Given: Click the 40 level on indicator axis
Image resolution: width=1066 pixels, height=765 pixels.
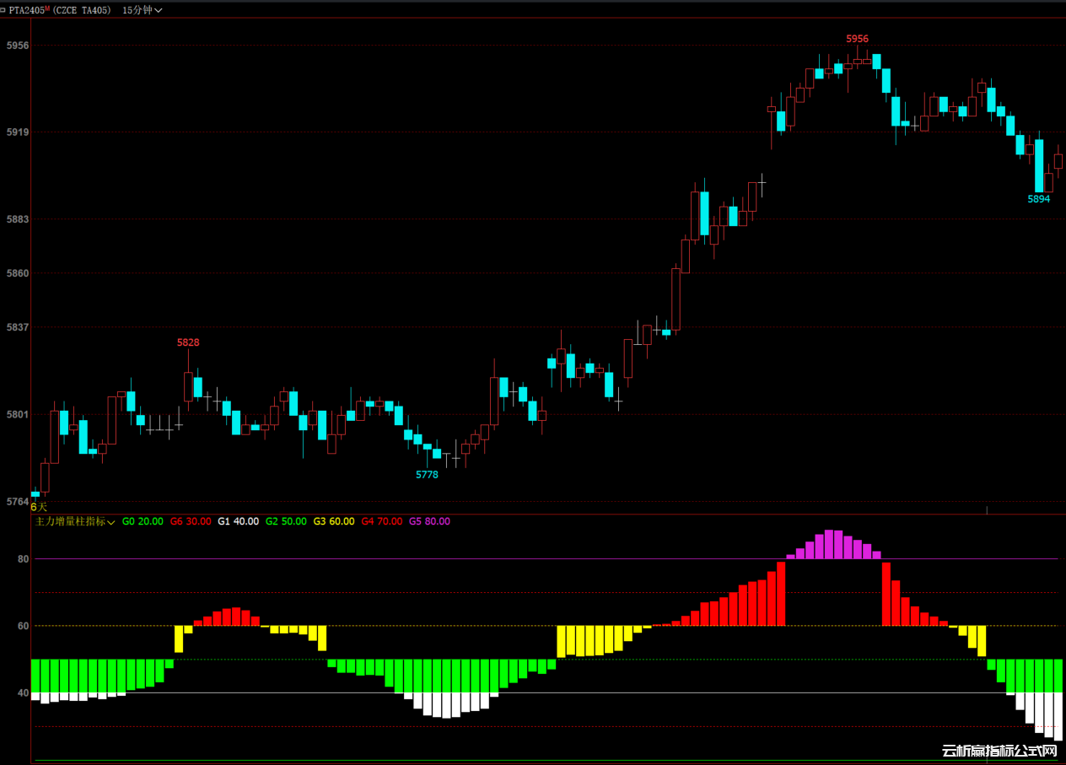Looking at the screenshot, I should [x=23, y=693].
